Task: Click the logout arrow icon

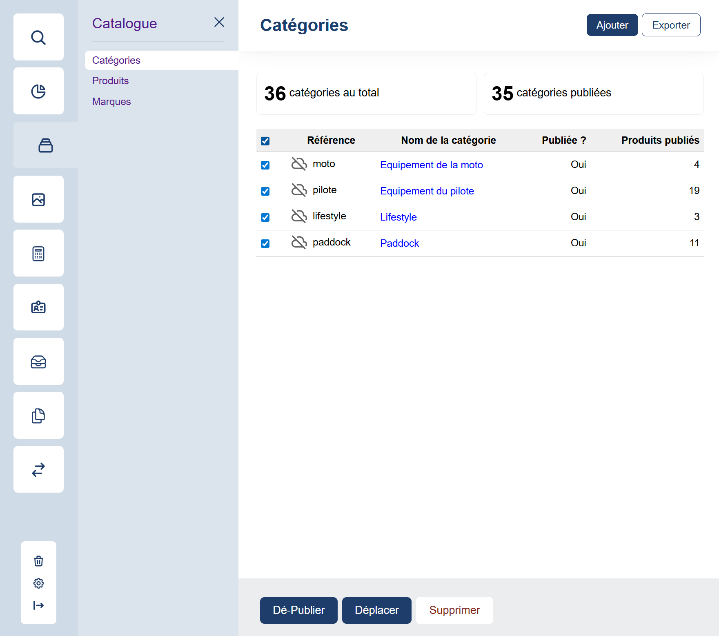Action: pos(38,605)
